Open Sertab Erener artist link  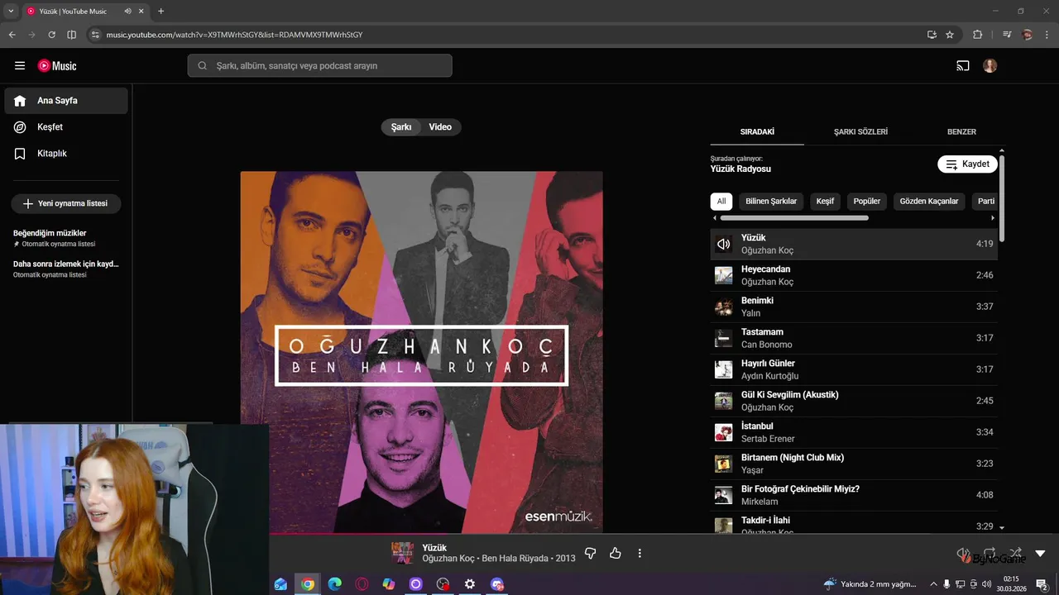(x=768, y=439)
